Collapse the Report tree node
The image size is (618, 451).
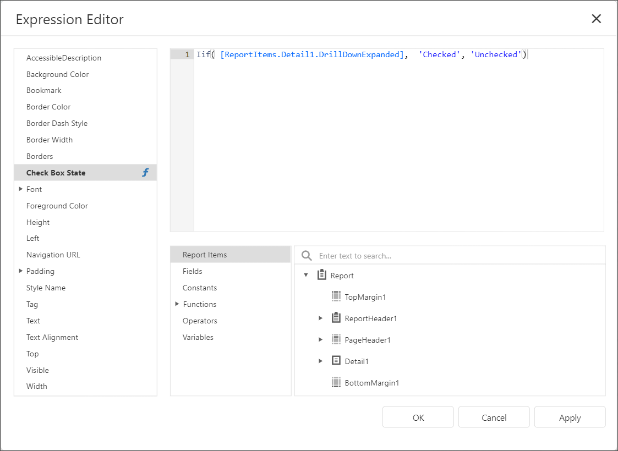(x=307, y=275)
